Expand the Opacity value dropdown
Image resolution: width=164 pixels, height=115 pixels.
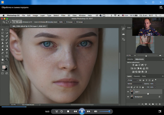pos(155,84)
